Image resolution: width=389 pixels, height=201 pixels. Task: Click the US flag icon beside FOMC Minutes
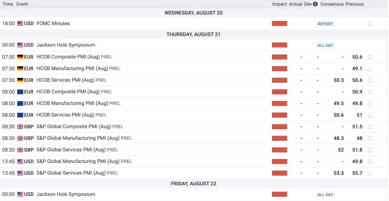20,23
